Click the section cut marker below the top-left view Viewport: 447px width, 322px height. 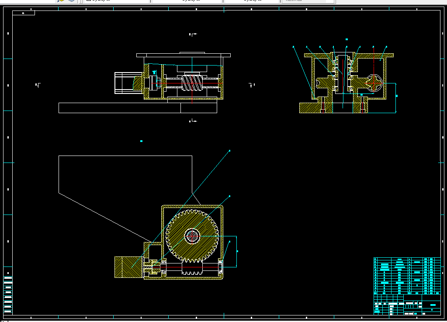click(193, 121)
